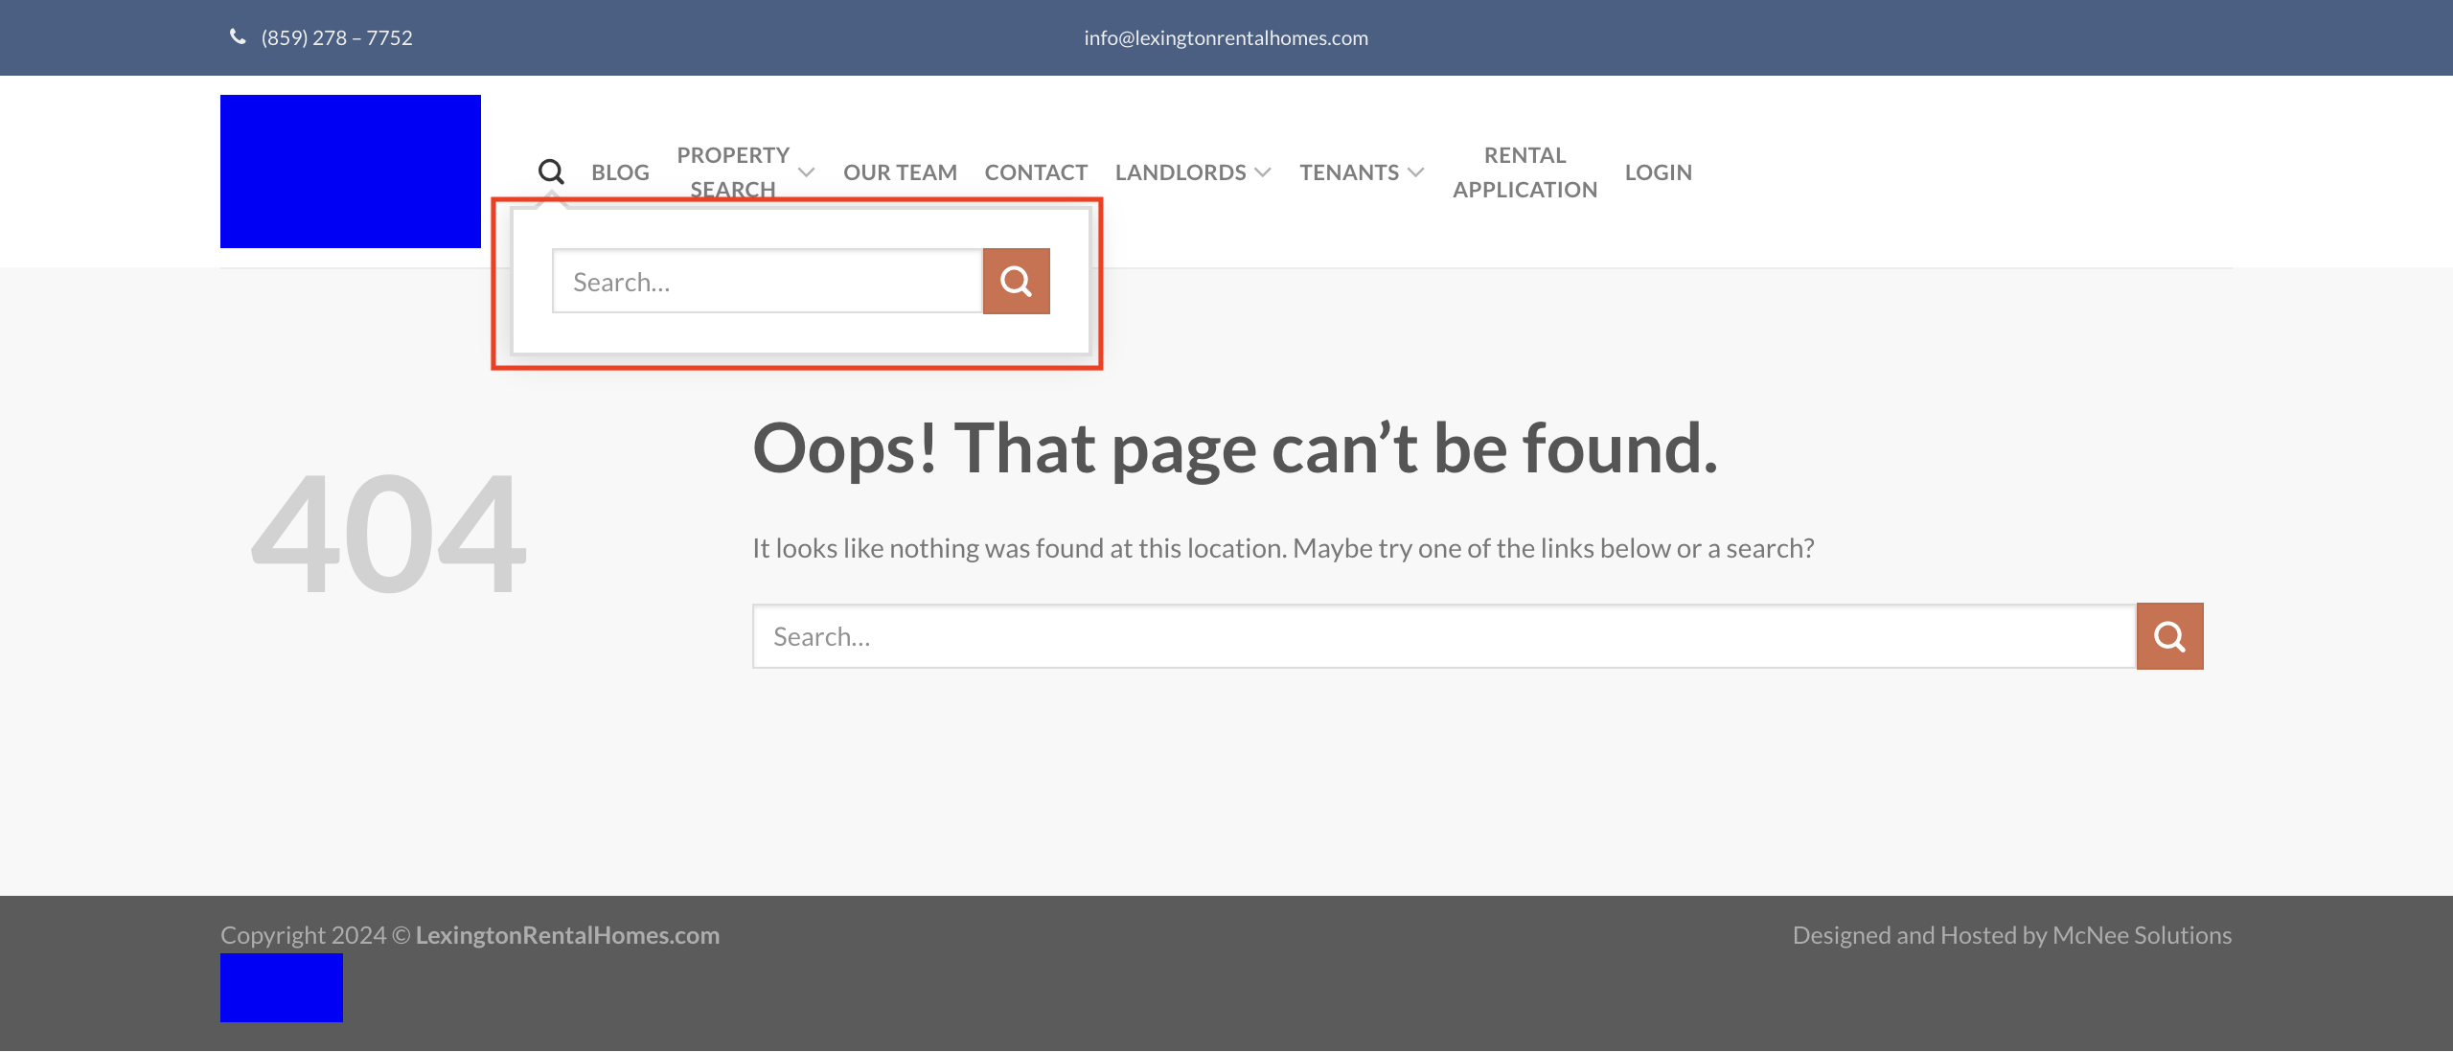Focus the popup Search field under header
Screen dimensions: 2453x1052
[768, 281]
